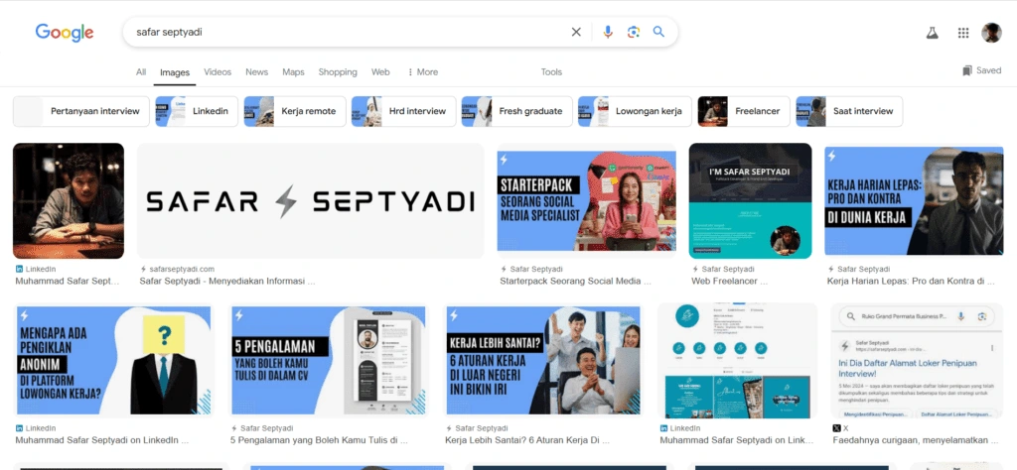Open Google Lens image search
1017x470 pixels.
tap(634, 32)
